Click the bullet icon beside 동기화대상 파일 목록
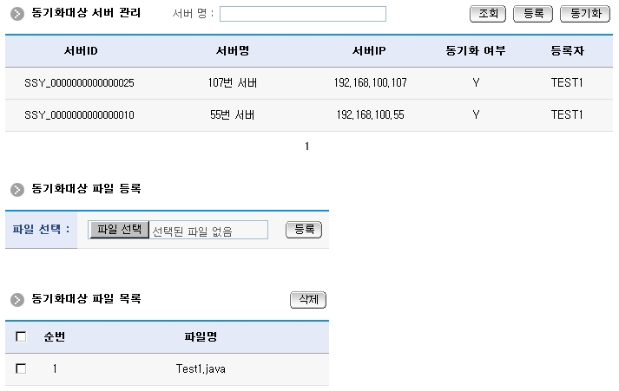The image size is (619, 391). (x=16, y=299)
